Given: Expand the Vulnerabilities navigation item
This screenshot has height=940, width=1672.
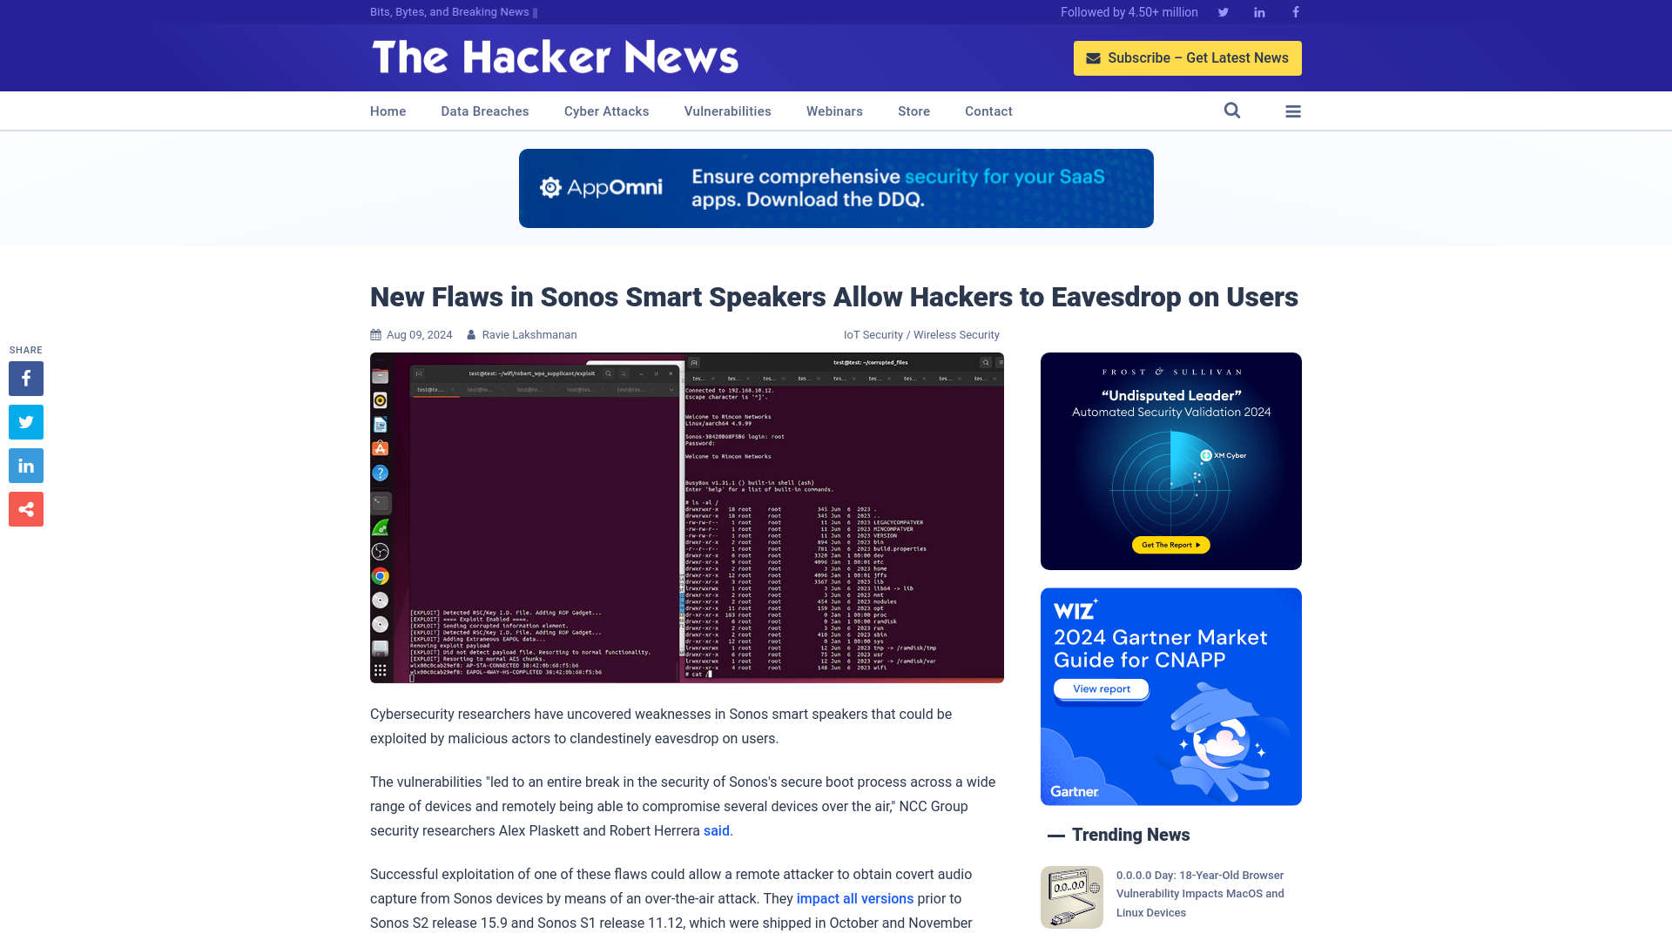Looking at the screenshot, I should 728,111.
